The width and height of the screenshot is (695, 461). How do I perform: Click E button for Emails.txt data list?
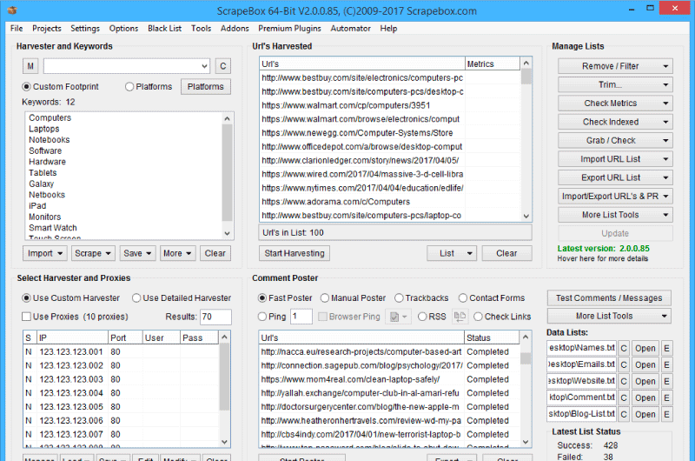pyautogui.click(x=666, y=364)
